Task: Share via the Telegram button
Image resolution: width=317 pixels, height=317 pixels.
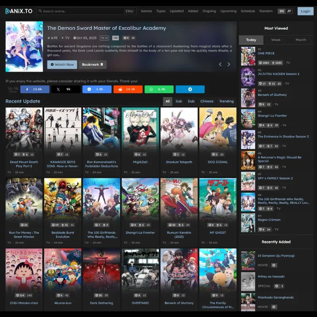Action: pyautogui.click(x=190, y=89)
